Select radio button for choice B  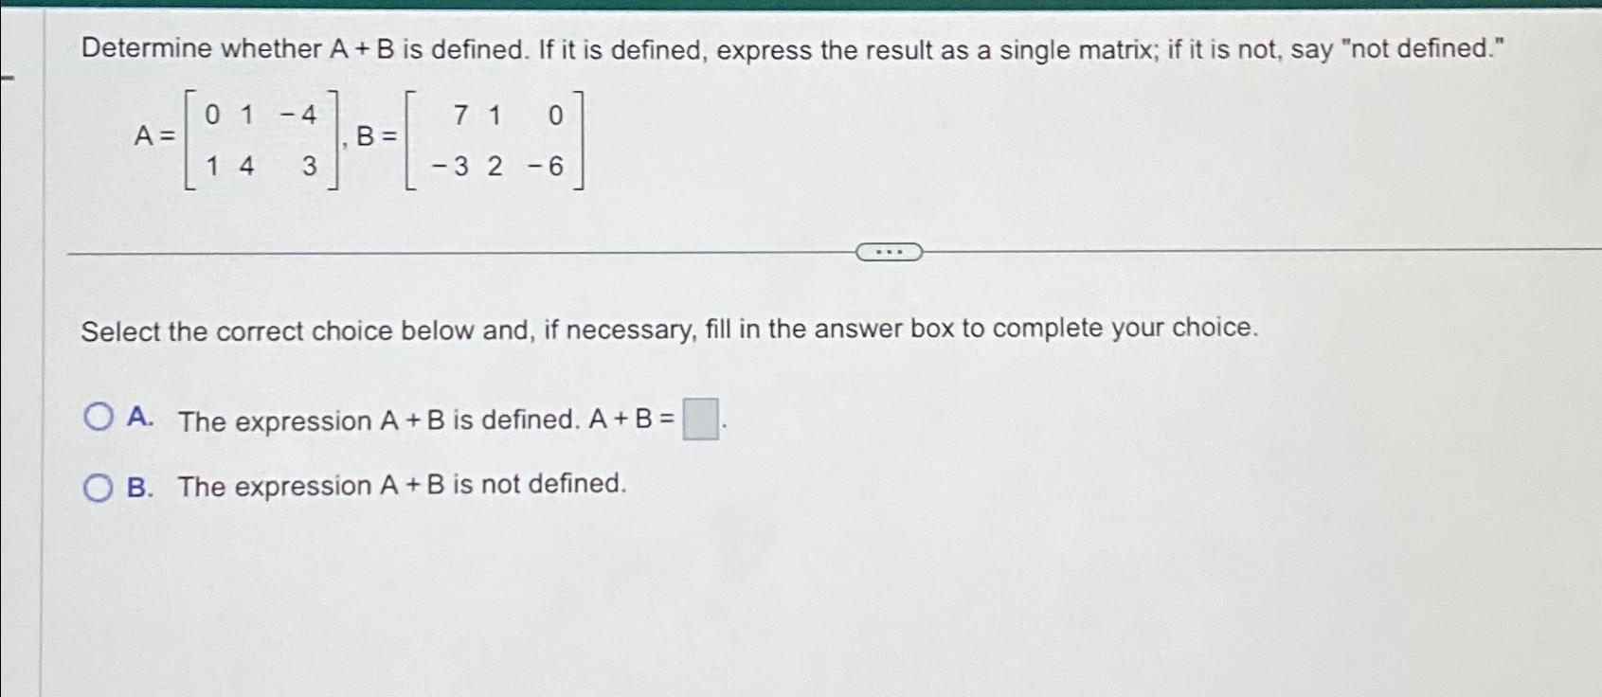(x=99, y=487)
